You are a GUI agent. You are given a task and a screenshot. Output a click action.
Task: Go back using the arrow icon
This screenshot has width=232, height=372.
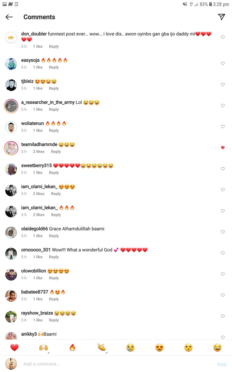pyautogui.click(x=9, y=17)
